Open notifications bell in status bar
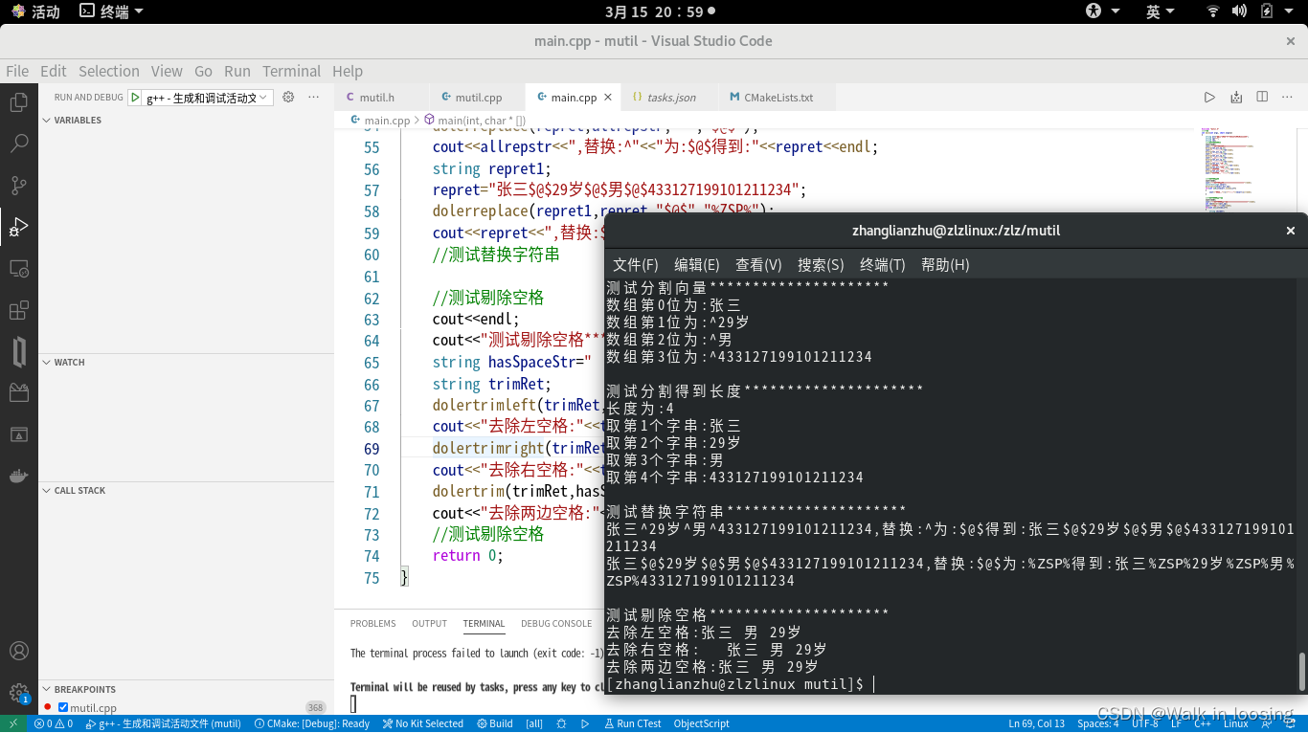The height and width of the screenshot is (733, 1308). pos(1291,724)
